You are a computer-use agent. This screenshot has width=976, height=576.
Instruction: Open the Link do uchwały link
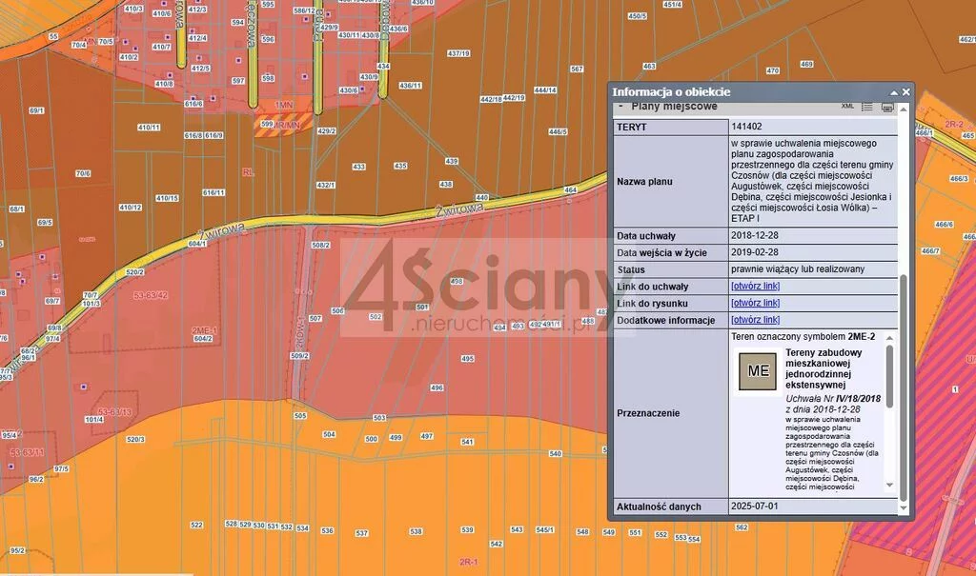(755, 287)
